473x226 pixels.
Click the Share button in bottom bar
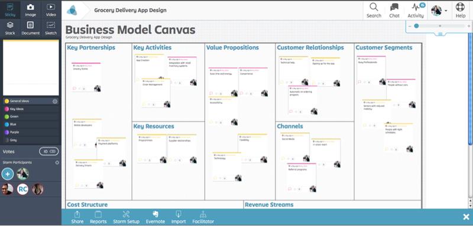[77, 217]
